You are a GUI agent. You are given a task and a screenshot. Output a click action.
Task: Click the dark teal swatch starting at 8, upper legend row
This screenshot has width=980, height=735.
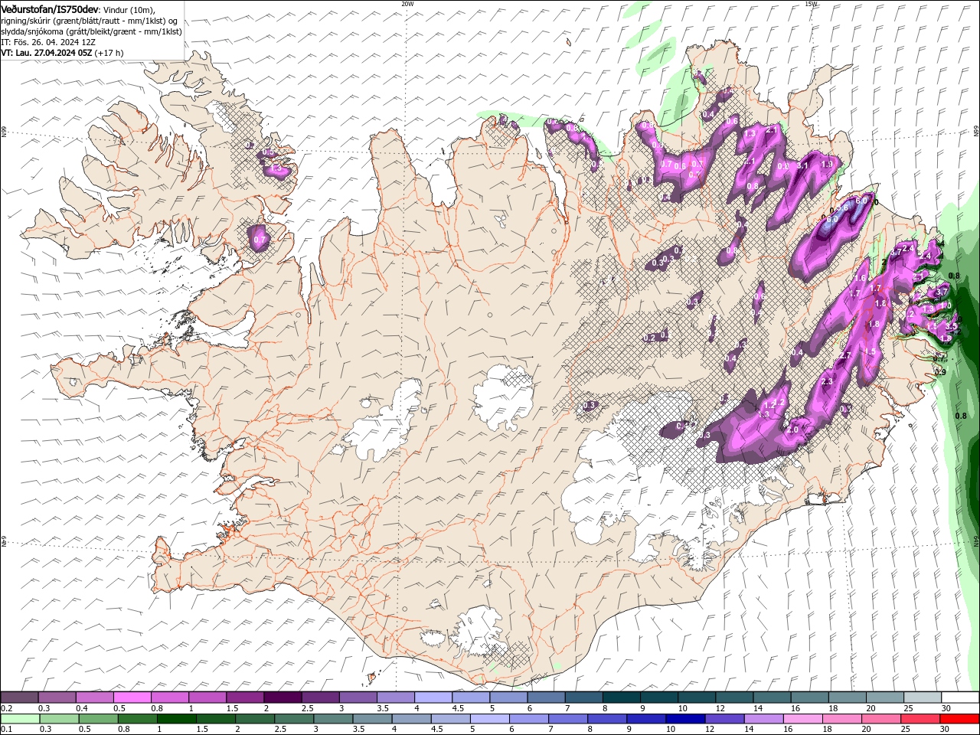(x=620, y=697)
